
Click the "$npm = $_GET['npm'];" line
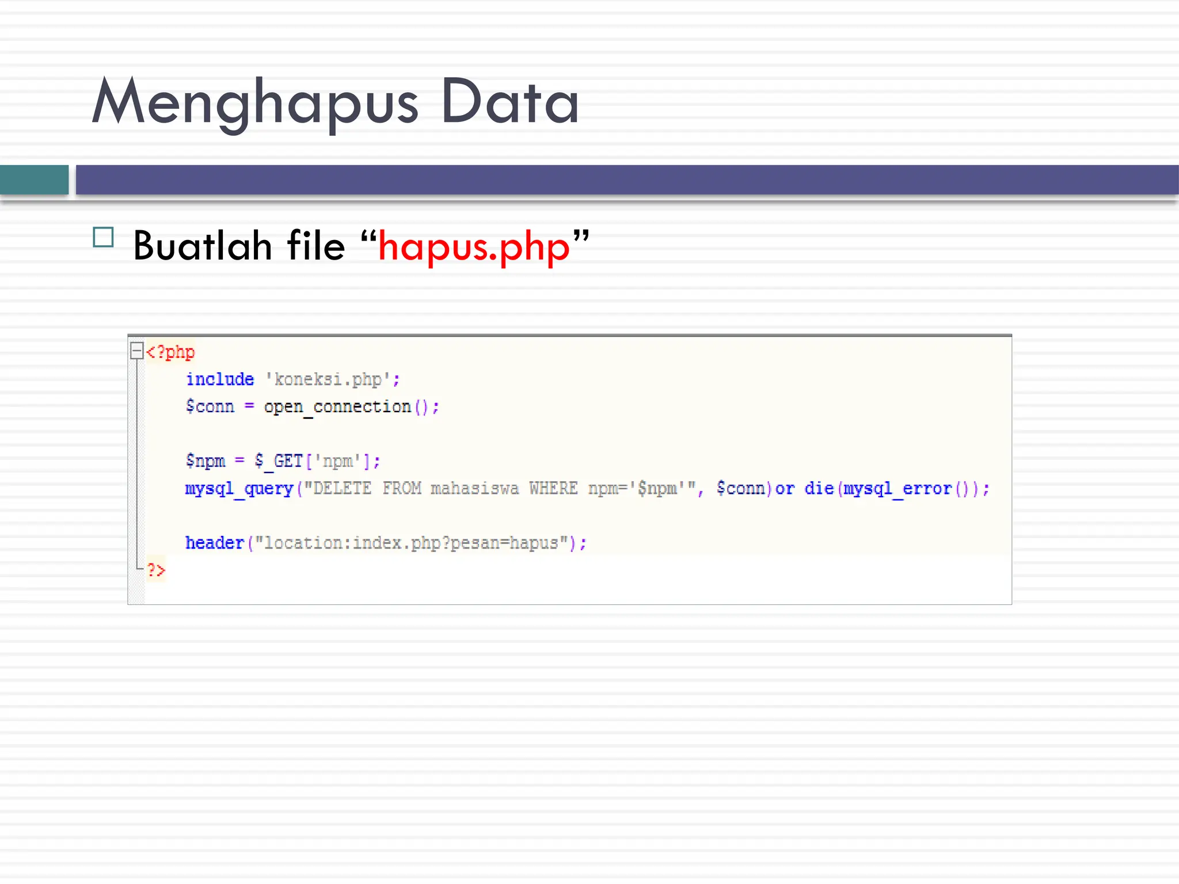coord(283,461)
